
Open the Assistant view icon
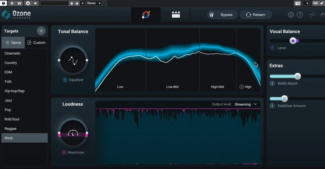(146, 15)
